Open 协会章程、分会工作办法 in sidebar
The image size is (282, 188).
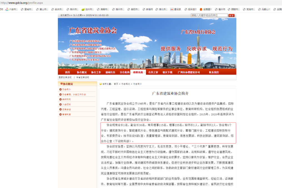(74, 94)
